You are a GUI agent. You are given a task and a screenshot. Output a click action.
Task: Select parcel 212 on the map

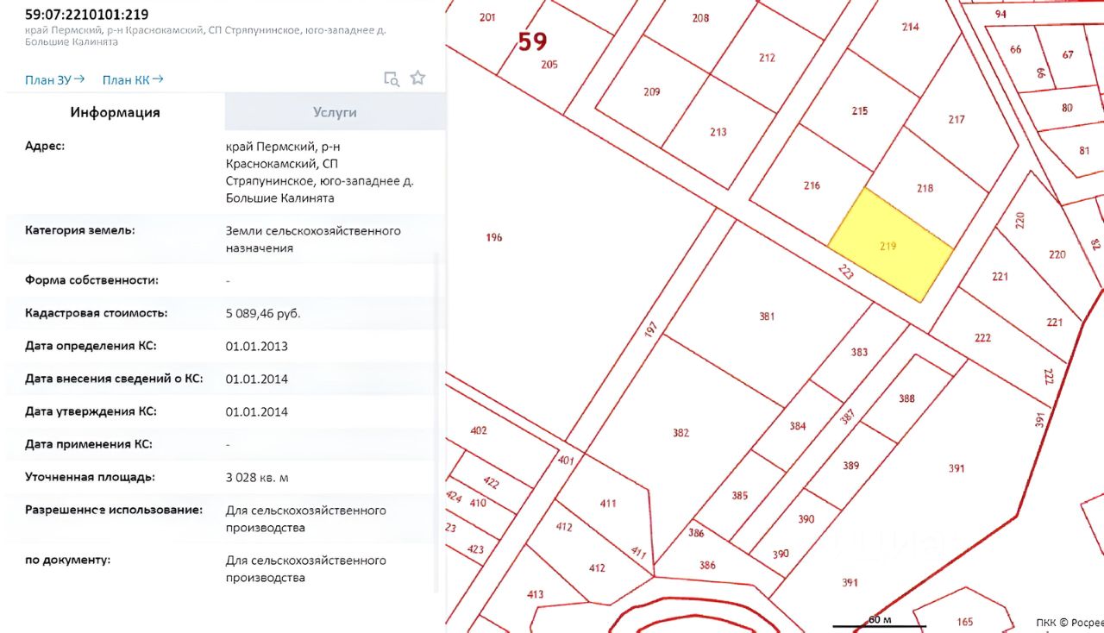pos(767,58)
